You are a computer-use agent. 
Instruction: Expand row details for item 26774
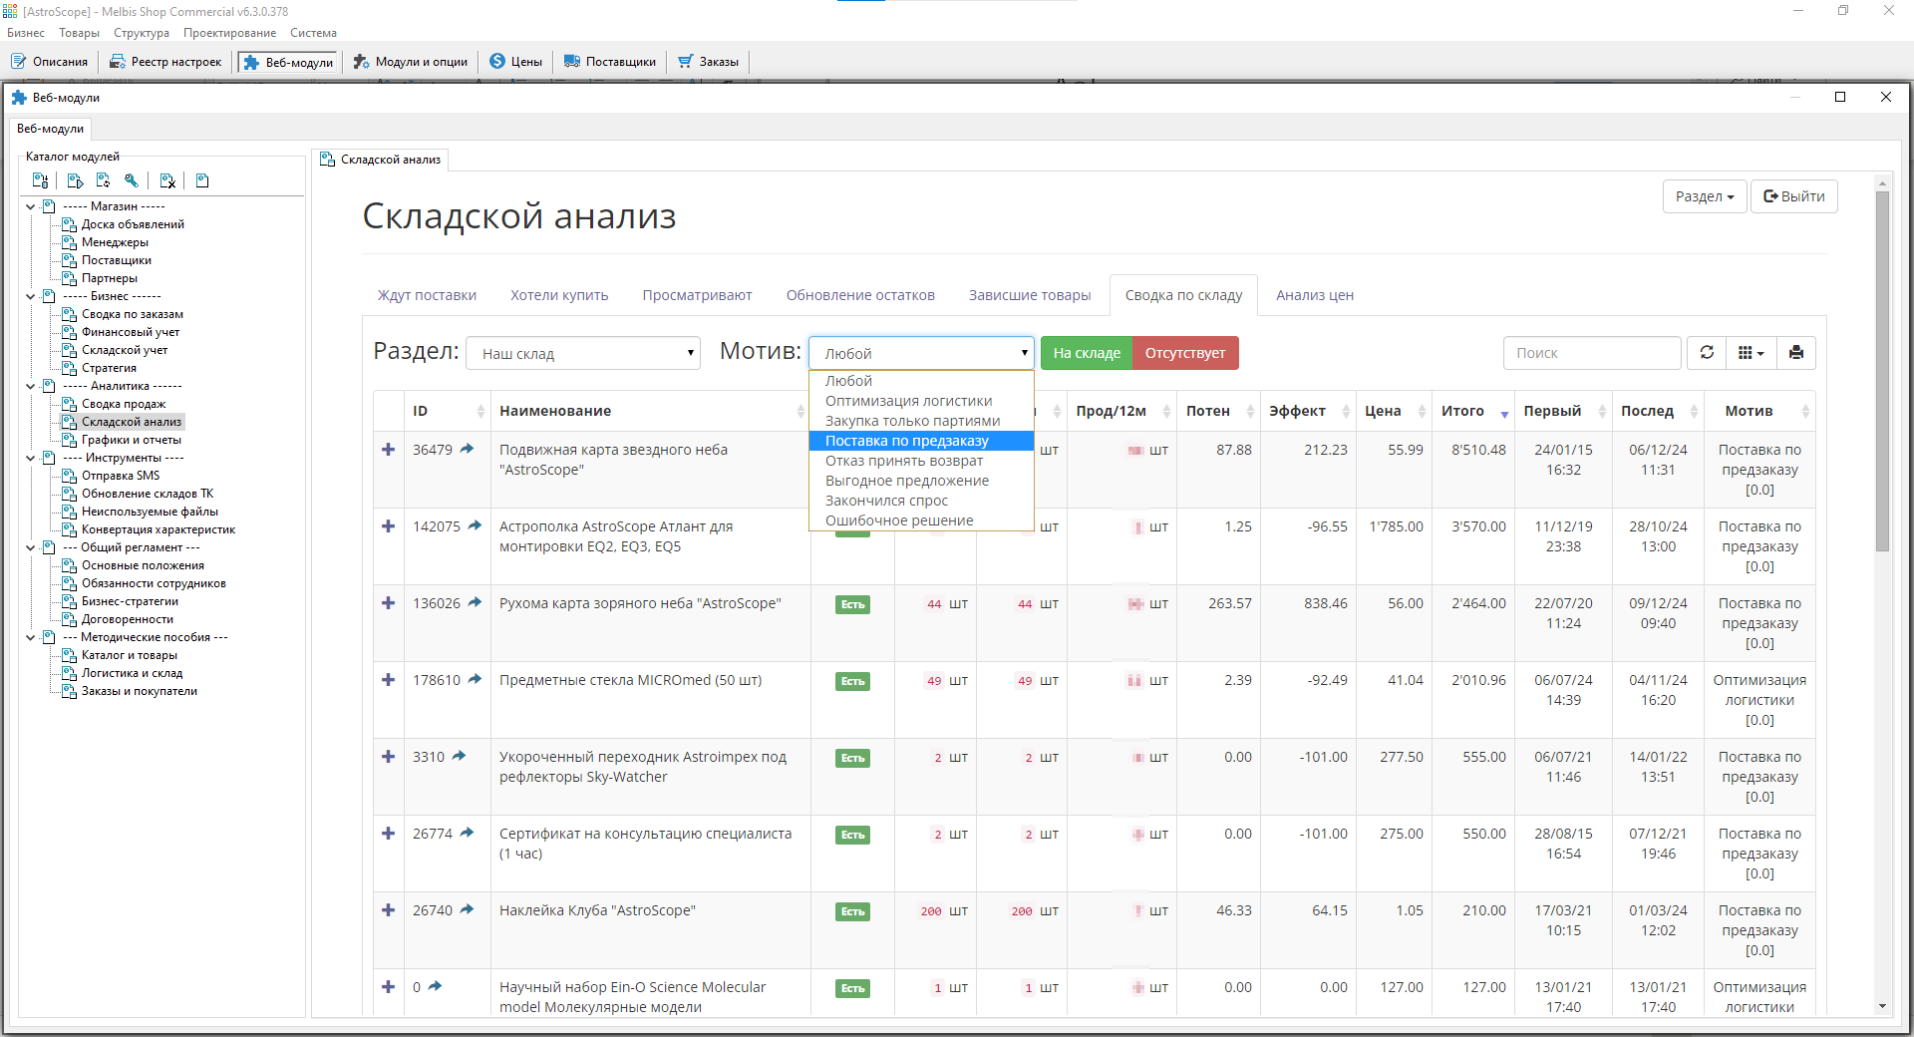coord(388,834)
